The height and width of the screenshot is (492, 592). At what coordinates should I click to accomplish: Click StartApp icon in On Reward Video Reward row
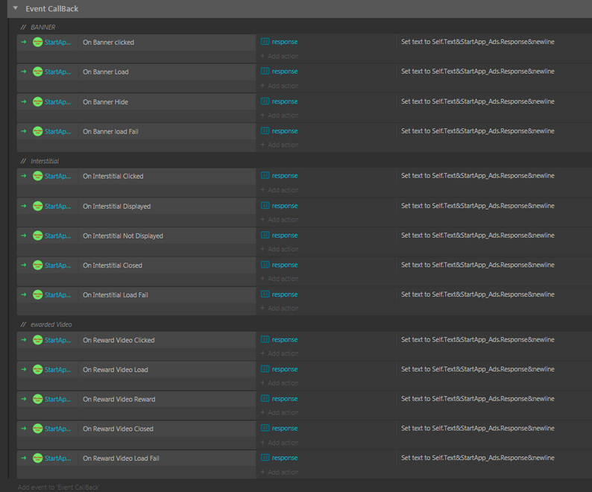tap(38, 398)
